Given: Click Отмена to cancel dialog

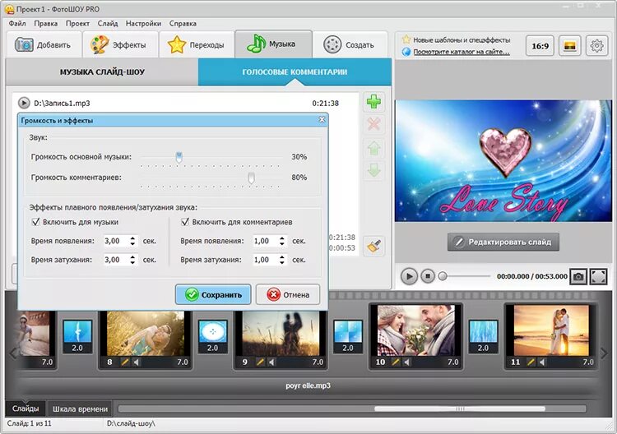Looking at the screenshot, I should pos(288,294).
